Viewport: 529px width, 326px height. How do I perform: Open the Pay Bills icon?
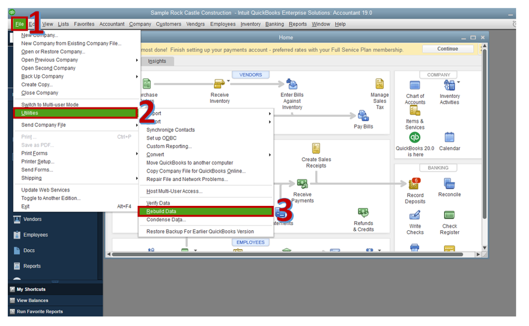pyautogui.click(x=363, y=115)
